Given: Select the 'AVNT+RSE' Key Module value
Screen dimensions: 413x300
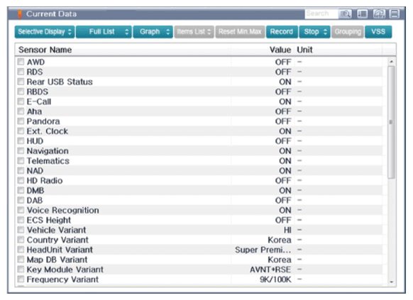Looking at the screenshot, I should 270,270.
